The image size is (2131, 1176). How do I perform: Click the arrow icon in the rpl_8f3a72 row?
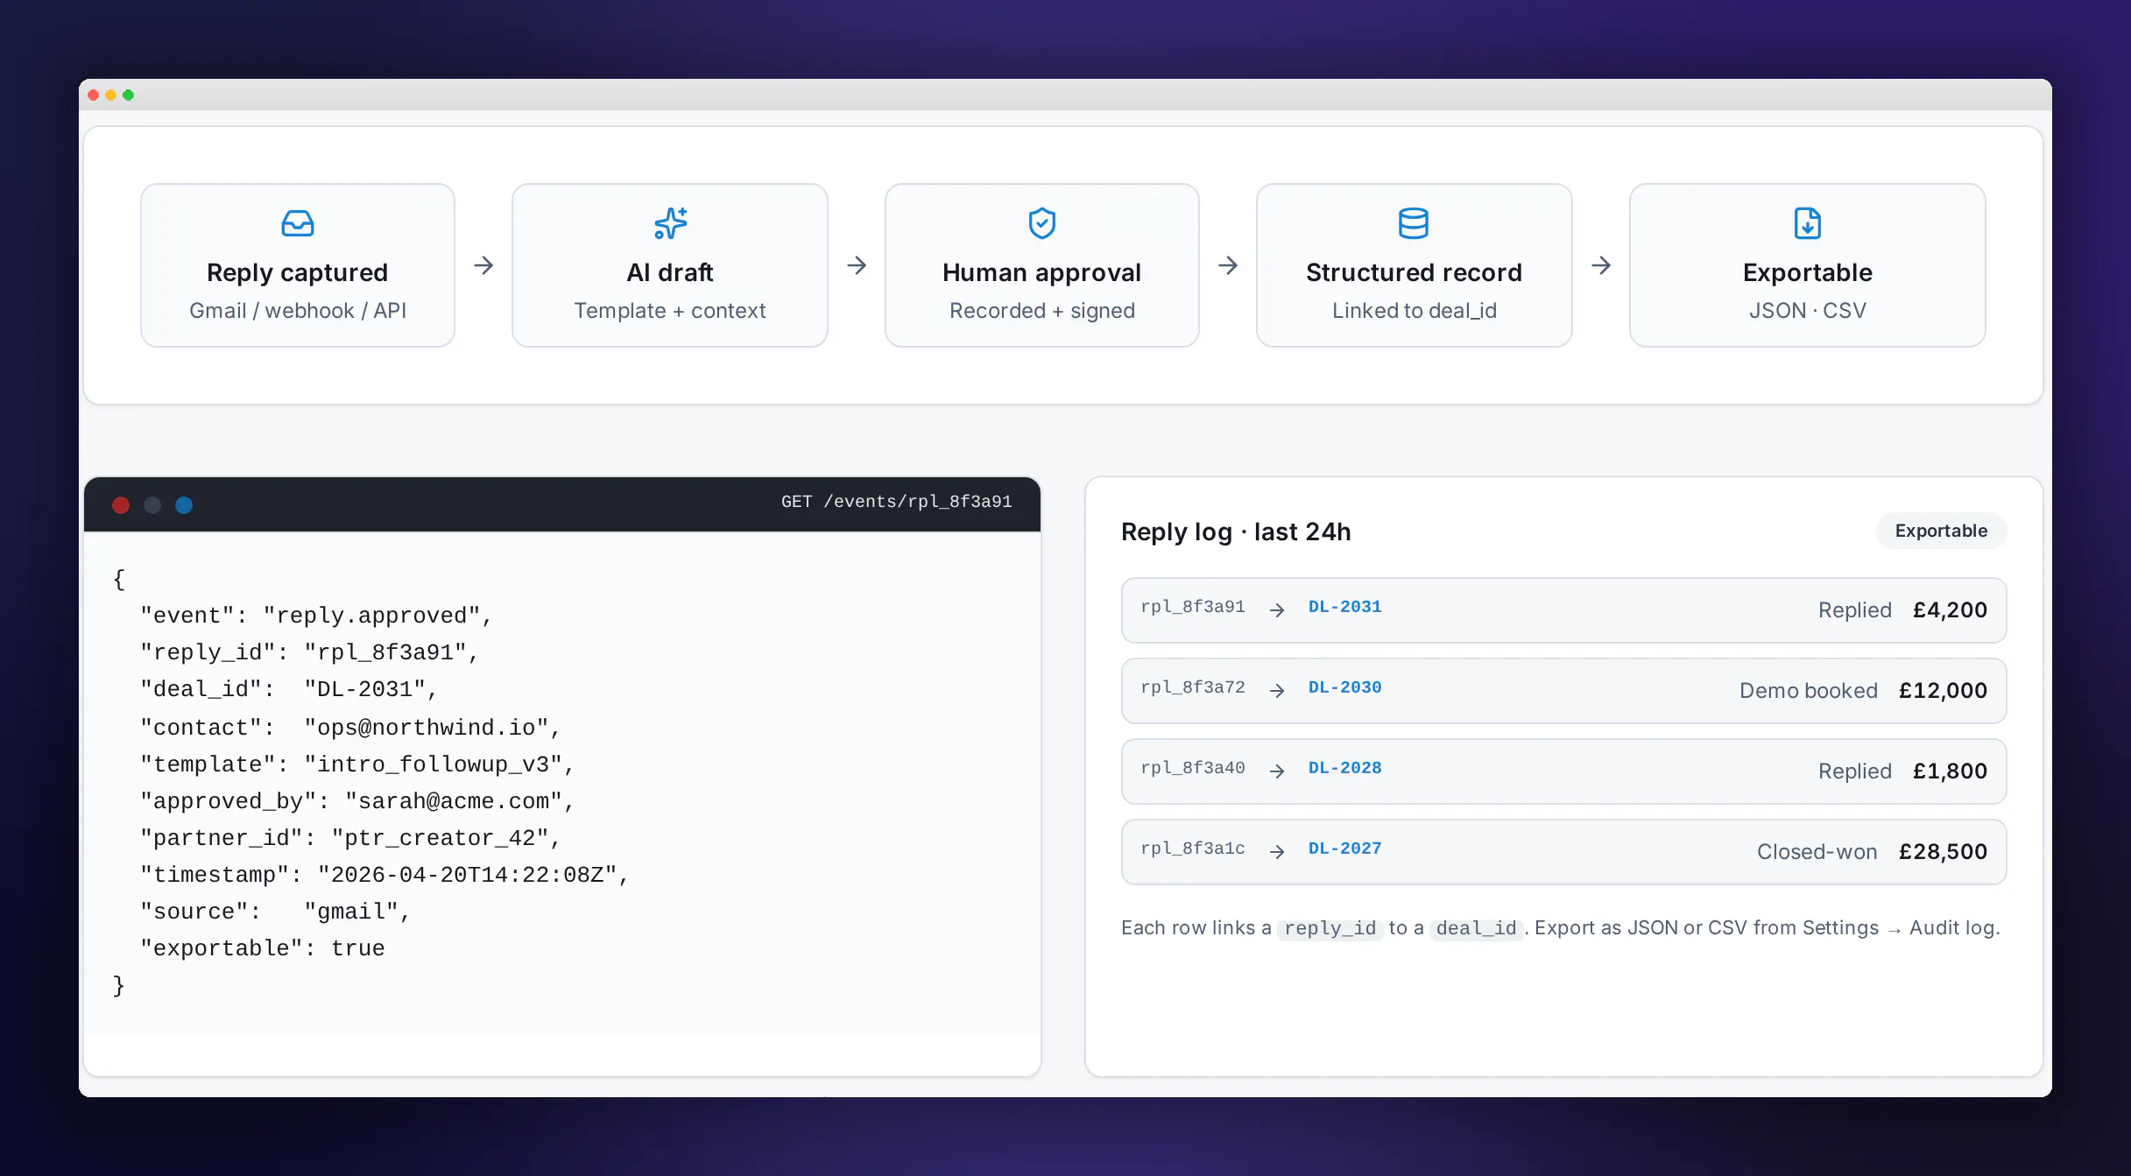1277,691
